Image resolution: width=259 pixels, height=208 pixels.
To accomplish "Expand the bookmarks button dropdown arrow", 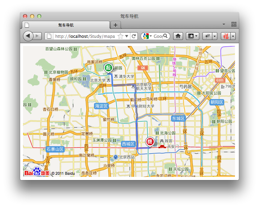I will (x=196, y=36).
